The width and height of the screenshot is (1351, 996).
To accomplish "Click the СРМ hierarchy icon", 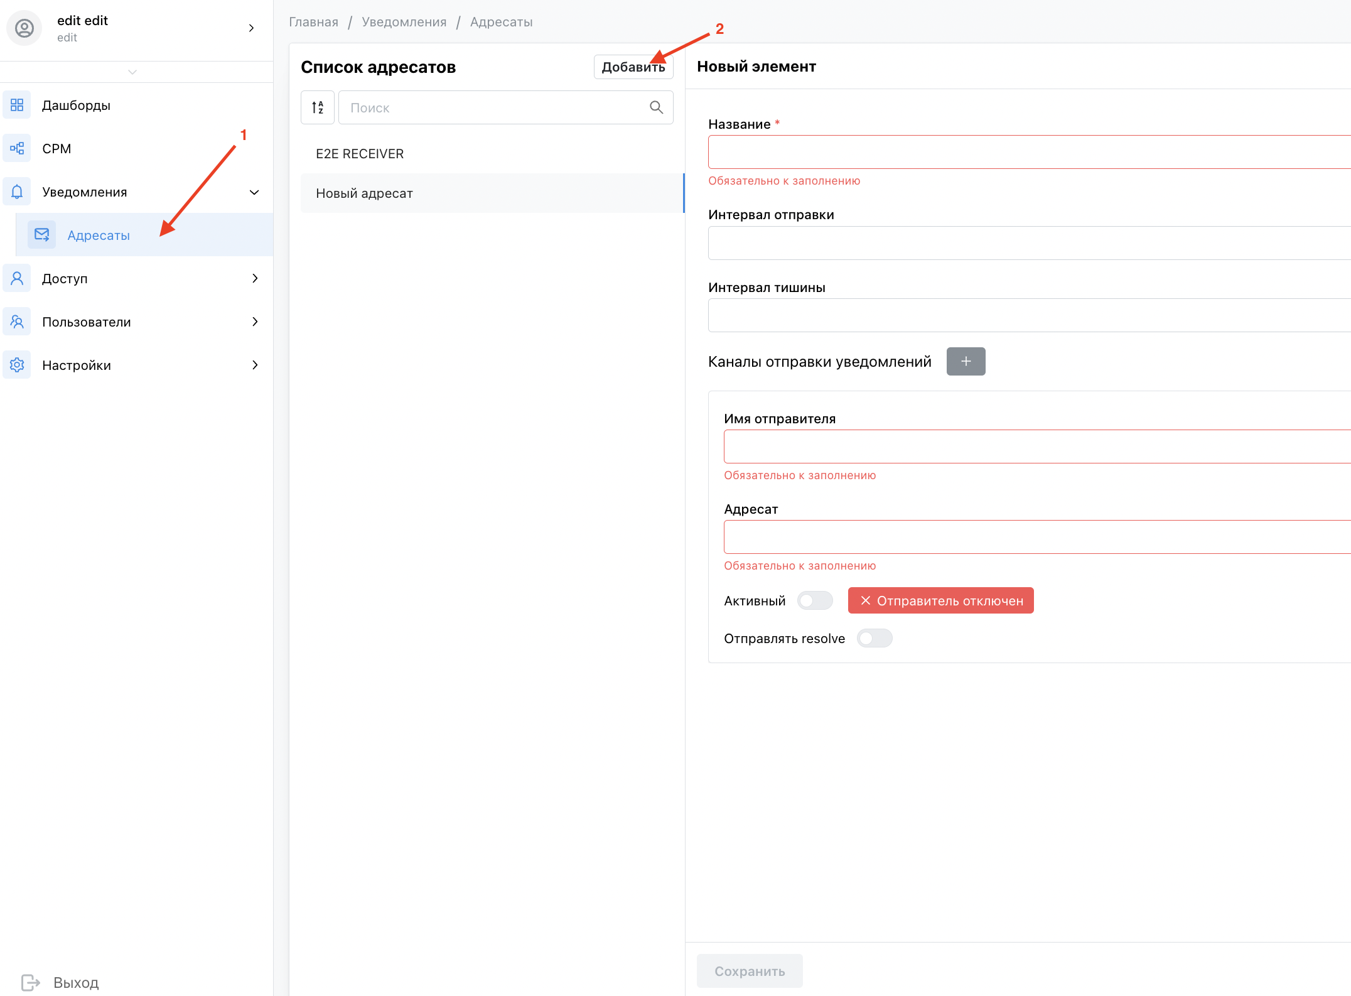I will click(17, 148).
